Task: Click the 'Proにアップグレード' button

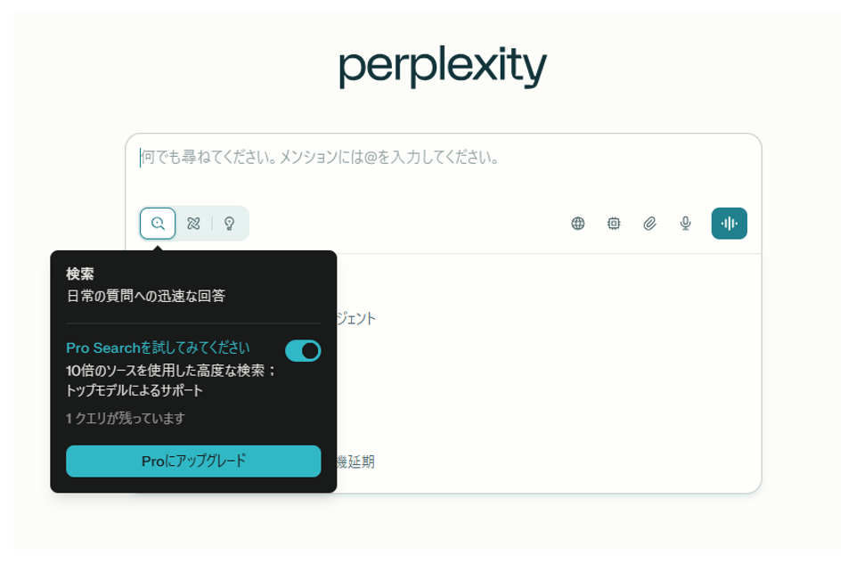Action: tap(193, 462)
